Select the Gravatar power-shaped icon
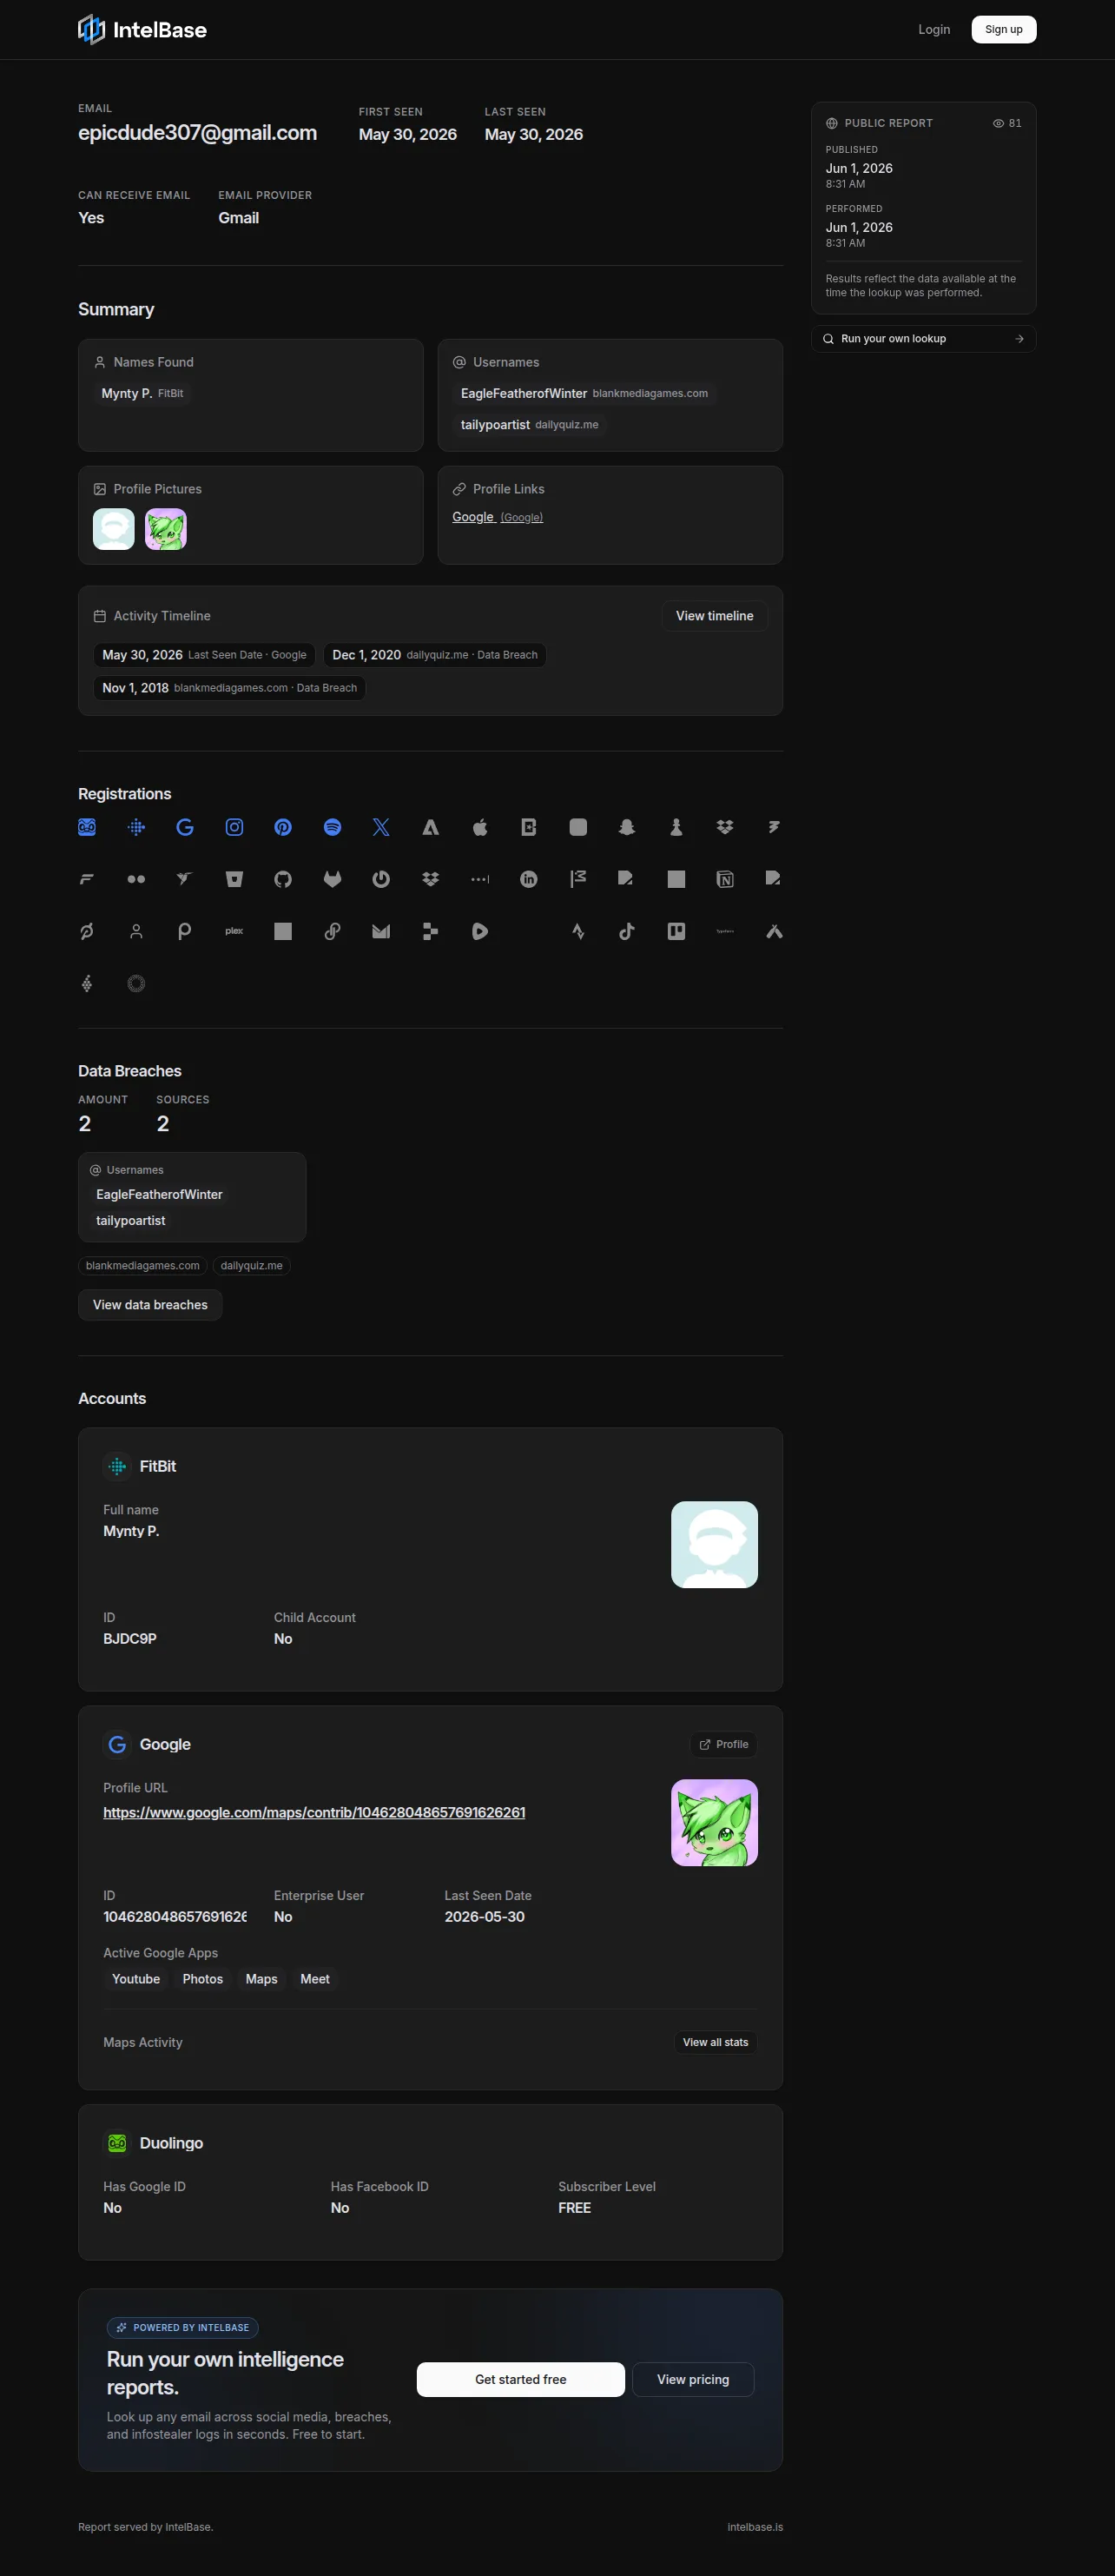Image resolution: width=1115 pixels, height=2576 pixels. coord(382,879)
